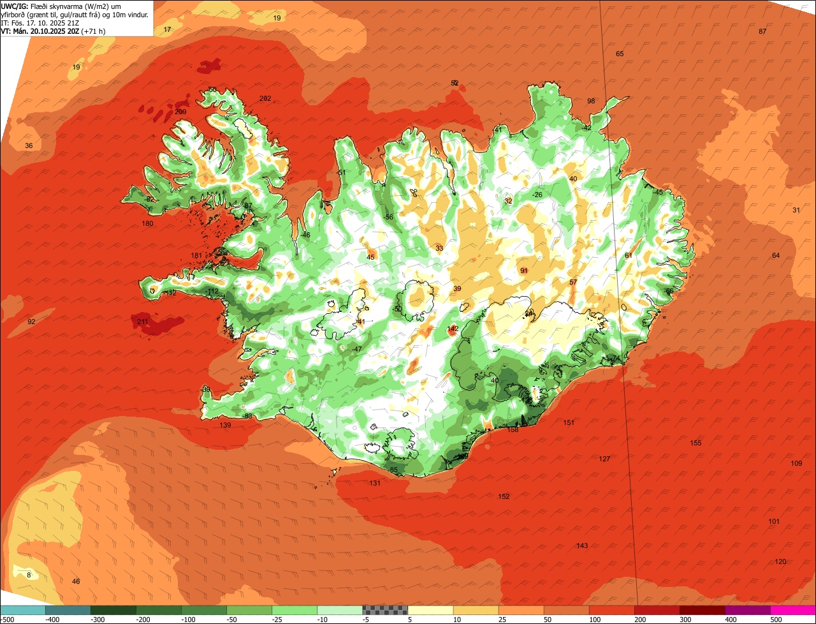Pick the magenta legend swatch right of 500
The width and height of the screenshot is (816, 624).
pos(793,610)
